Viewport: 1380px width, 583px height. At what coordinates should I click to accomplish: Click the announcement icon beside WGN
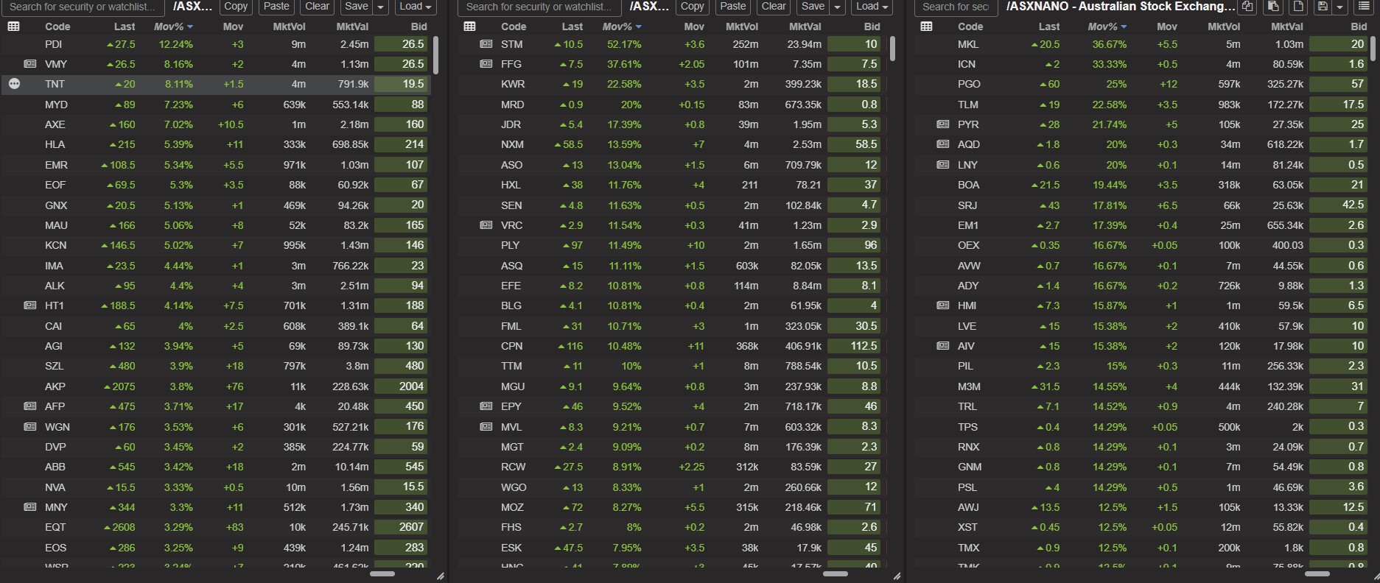click(x=30, y=426)
